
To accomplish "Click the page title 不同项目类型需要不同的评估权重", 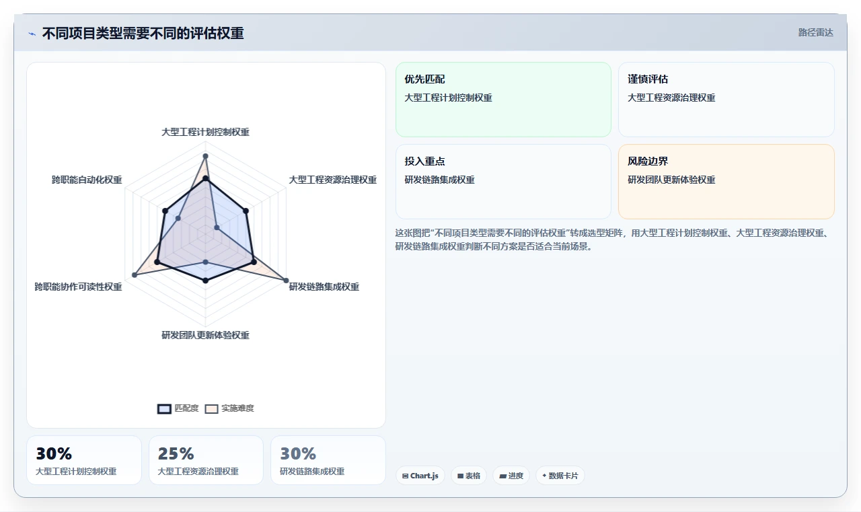I will click(x=143, y=34).
